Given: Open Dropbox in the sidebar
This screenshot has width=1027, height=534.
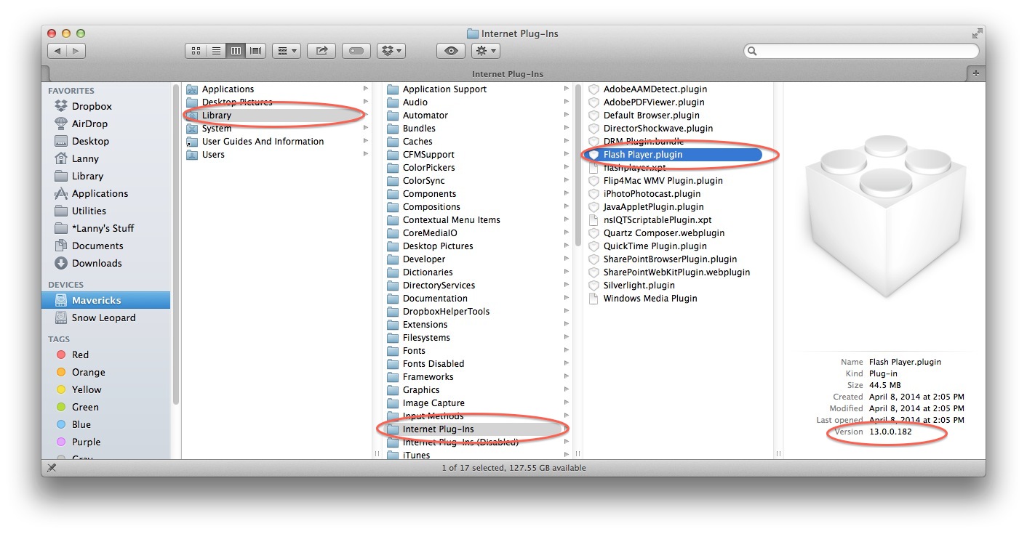Looking at the screenshot, I should click(x=92, y=106).
